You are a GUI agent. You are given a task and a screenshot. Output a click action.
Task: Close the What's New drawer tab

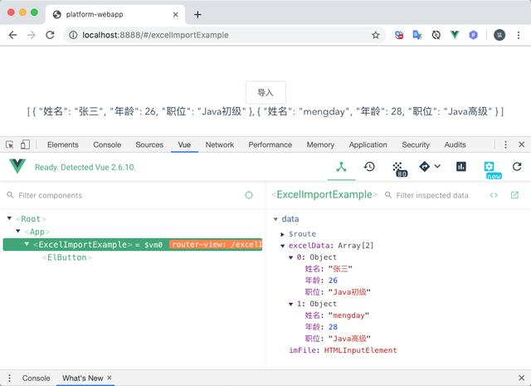[110, 378]
